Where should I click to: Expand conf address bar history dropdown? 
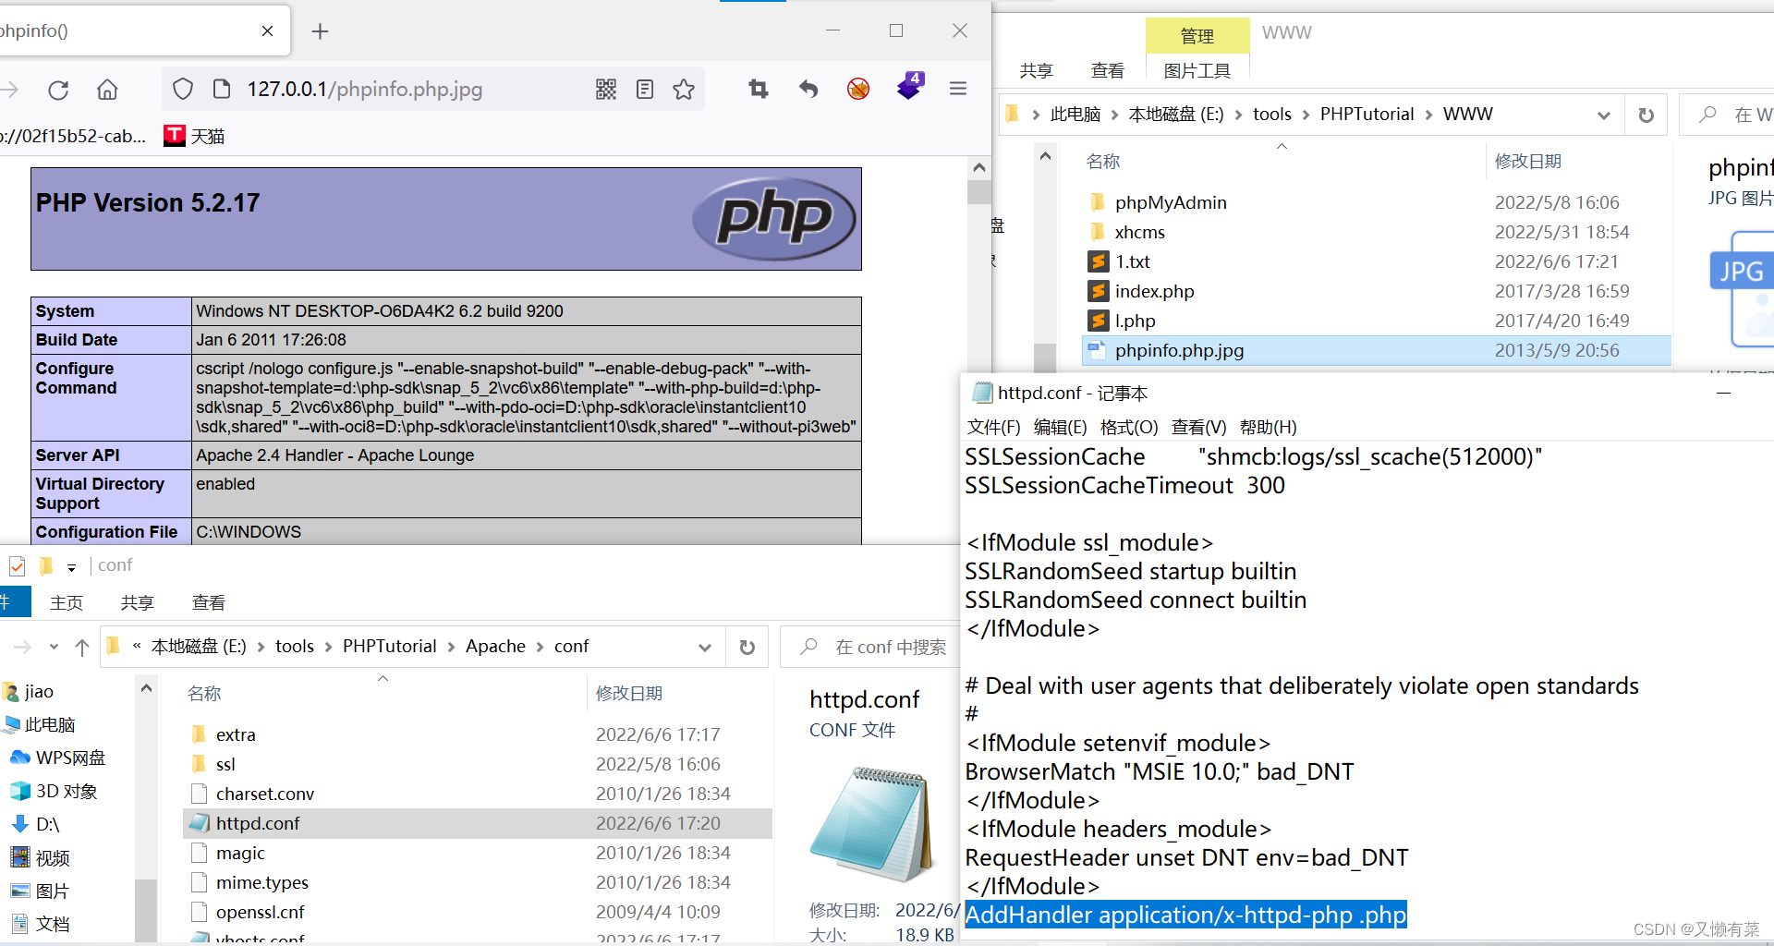[x=705, y=647]
